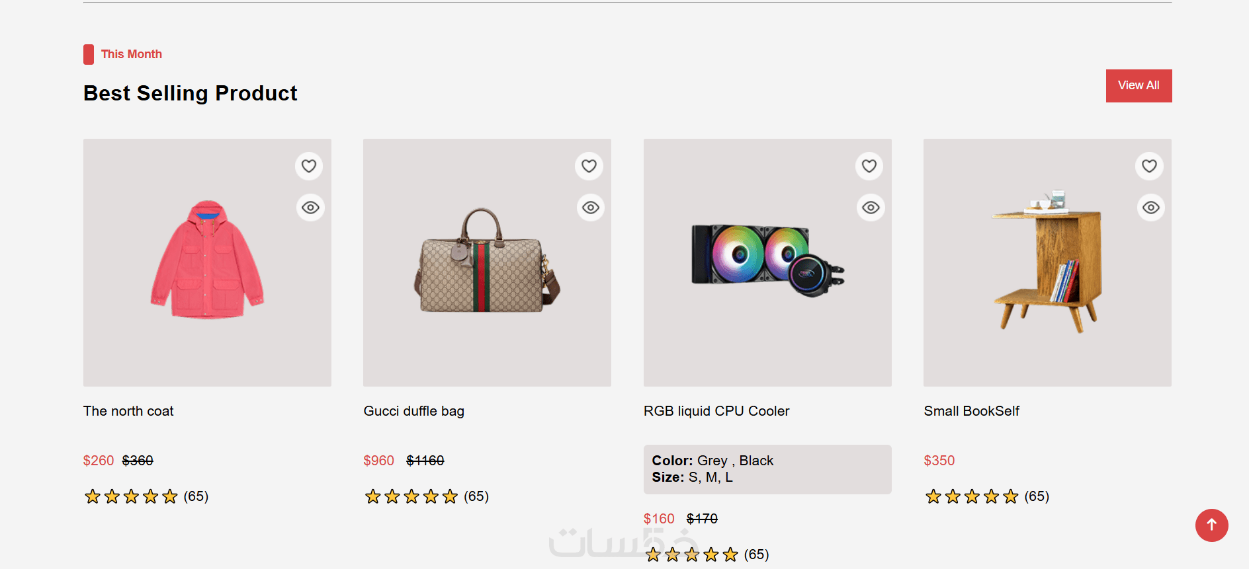Preview RGB liquid CPU Cooler via eye icon
The height and width of the screenshot is (569, 1249).
pos(871,208)
